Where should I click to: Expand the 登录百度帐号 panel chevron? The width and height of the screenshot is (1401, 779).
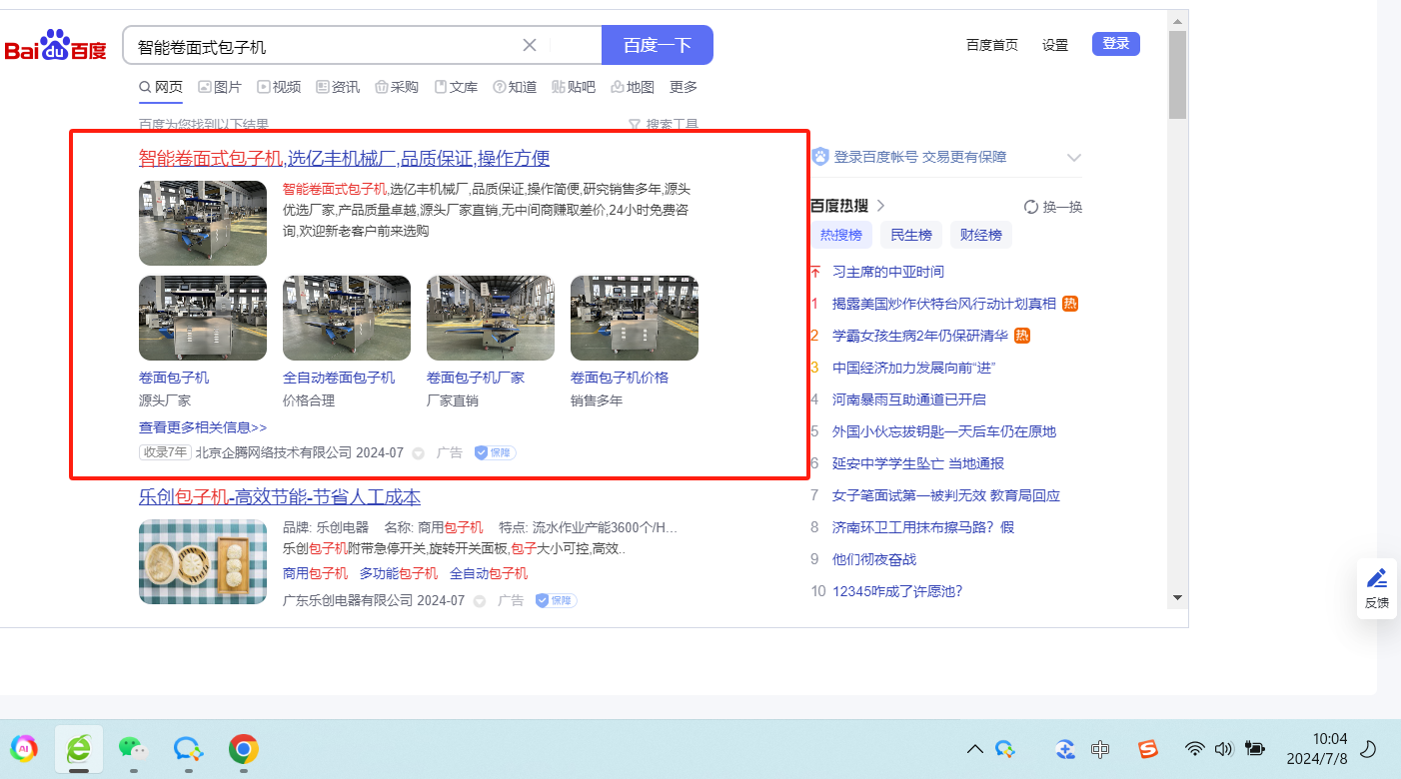[1074, 157]
